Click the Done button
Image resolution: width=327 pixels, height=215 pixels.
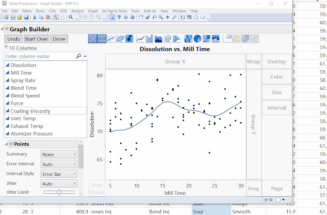pyautogui.click(x=59, y=39)
